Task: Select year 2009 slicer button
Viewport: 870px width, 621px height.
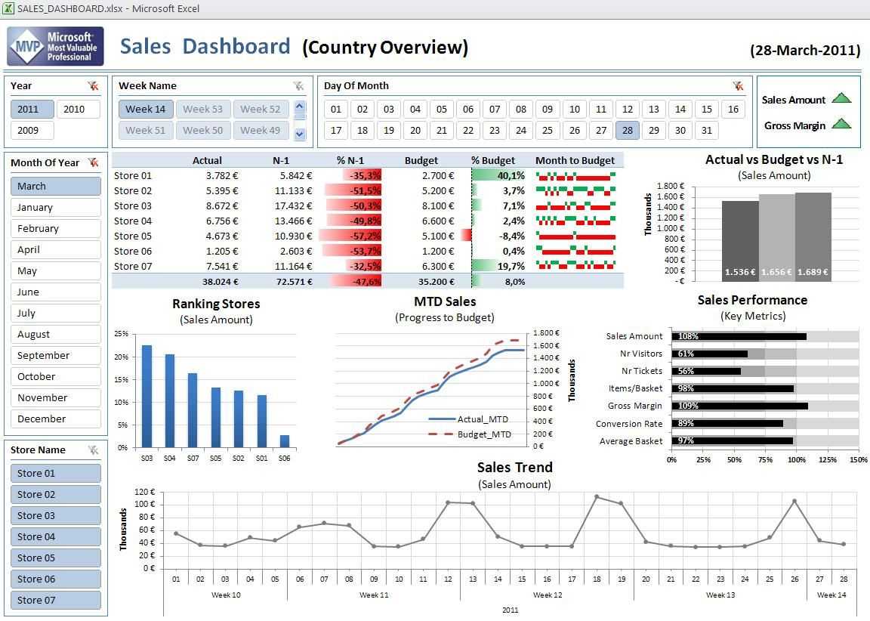Action: [32, 131]
